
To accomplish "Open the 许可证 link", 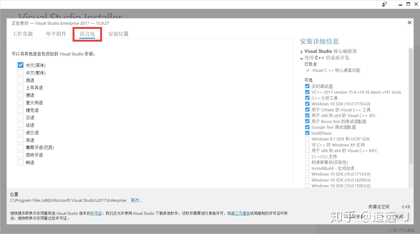I will pos(96,213).
